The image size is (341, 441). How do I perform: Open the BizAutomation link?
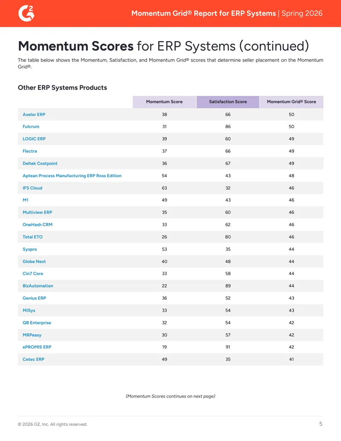click(38, 286)
